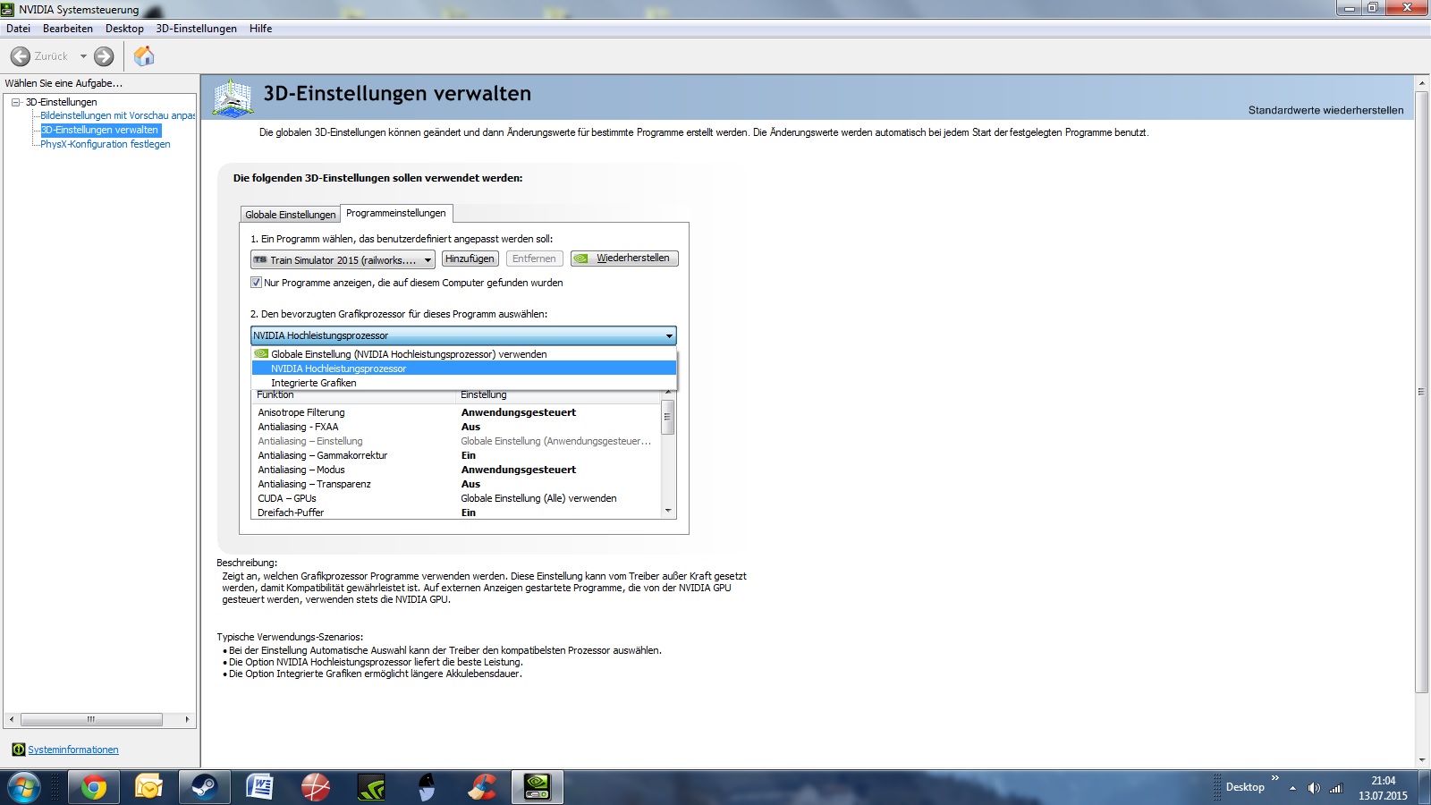Click task pane scroll-right arrow
Viewport: 1431px width, 805px height.
coord(187,719)
